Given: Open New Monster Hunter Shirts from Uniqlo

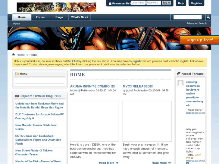Looking at the screenshot, I should point(36,127).
